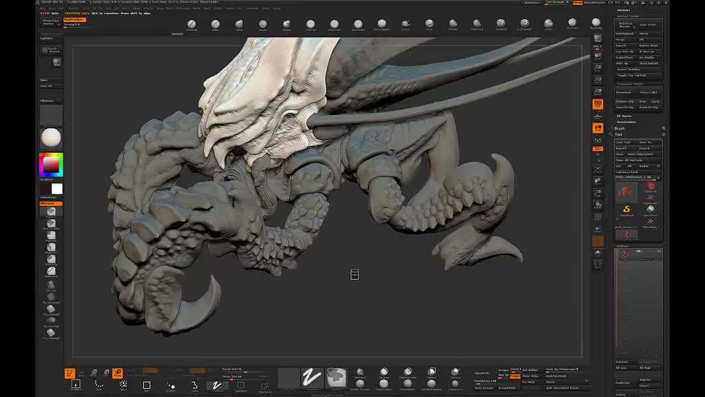Adjust the Draw Size slider

tap(246, 376)
